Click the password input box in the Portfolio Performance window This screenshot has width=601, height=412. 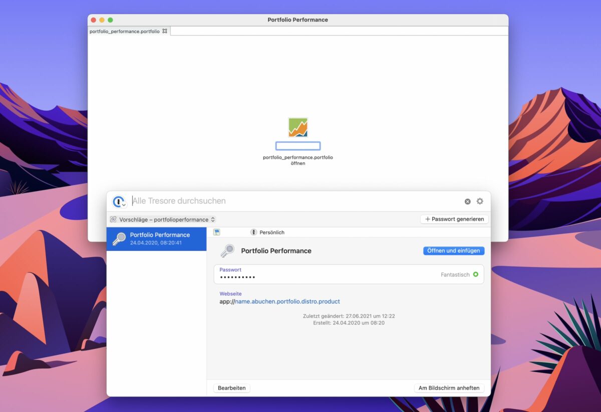pos(298,146)
